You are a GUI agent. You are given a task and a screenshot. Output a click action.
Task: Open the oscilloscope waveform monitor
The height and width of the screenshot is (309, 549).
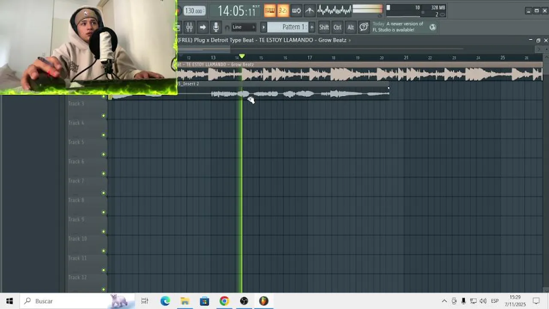(334, 10)
